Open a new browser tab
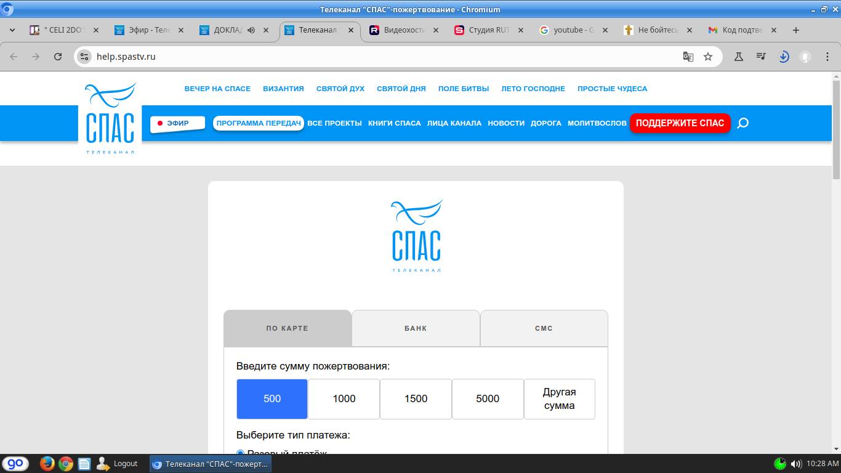Viewport: 841px width, 473px height. coord(795,30)
